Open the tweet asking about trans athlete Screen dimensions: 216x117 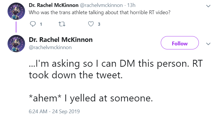(100, 12)
